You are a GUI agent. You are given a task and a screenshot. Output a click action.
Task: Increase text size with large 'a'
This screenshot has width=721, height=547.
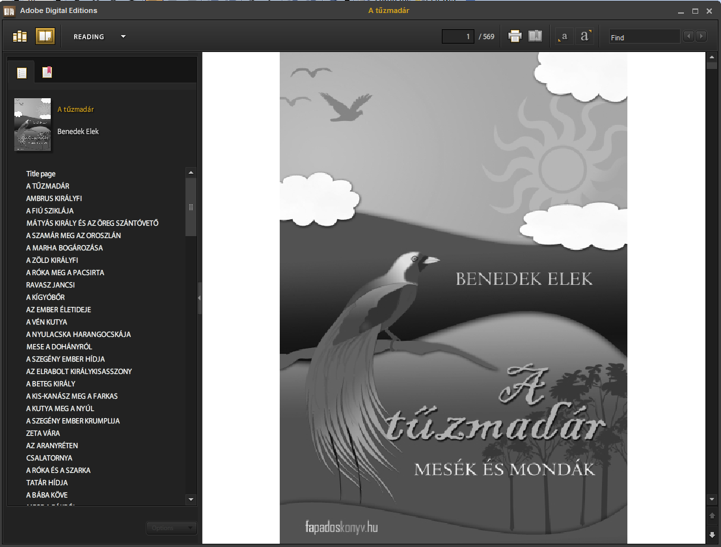tap(585, 36)
